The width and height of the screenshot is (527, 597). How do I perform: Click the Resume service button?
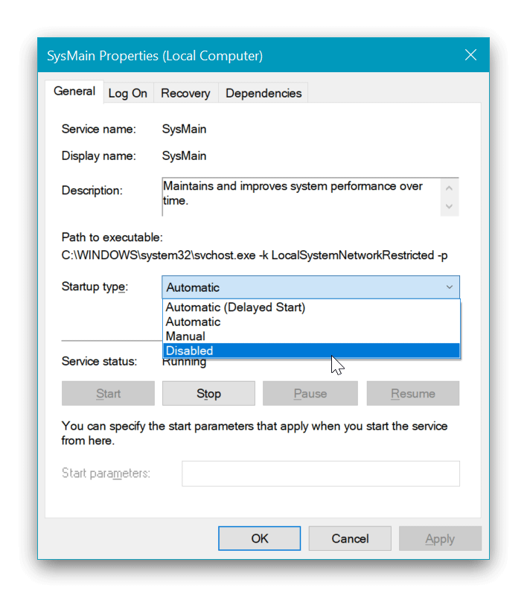click(x=412, y=394)
